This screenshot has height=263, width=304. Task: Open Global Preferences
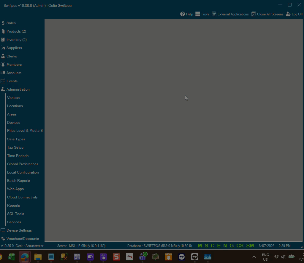coord(23,164)
